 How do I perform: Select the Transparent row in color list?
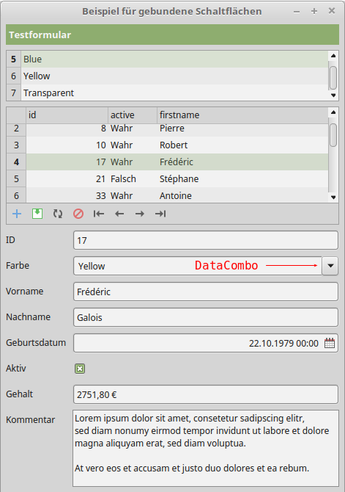[x=167, y=93]
